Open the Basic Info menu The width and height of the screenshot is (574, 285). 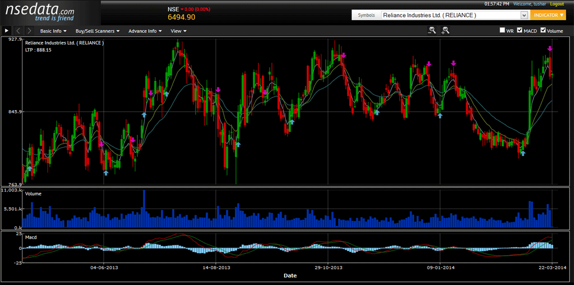53,31
